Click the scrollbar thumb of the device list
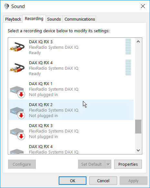Viewport: 150px width, 188px height. pyautogui.click(x=138, y=126)
